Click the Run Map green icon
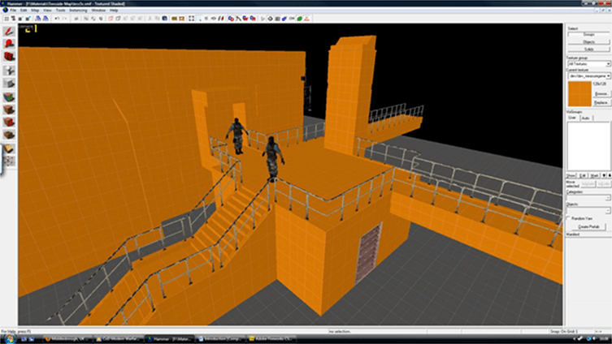 [x=299, y=19]
